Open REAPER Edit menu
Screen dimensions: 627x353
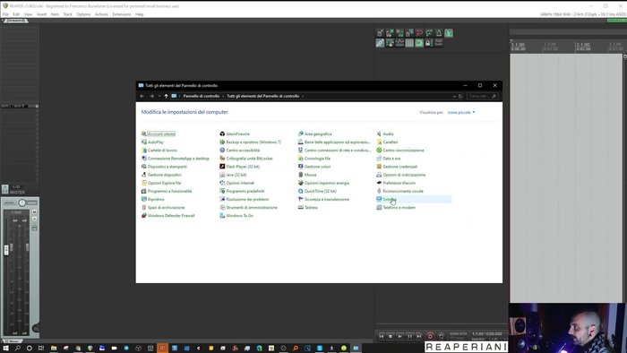click(16, 14)
